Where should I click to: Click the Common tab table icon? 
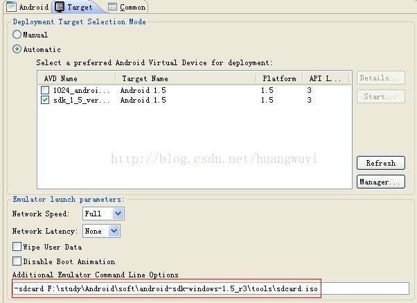[x=112, y=7]
